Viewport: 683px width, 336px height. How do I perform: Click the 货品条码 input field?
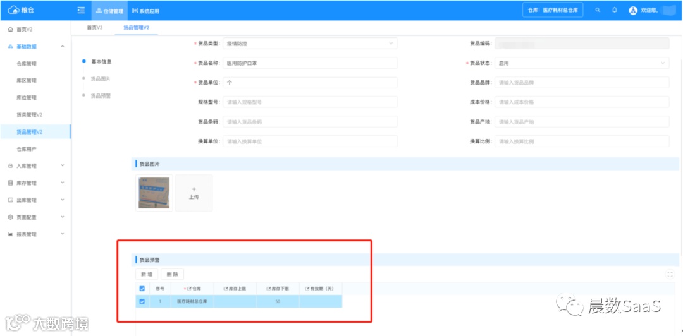click(310, 122)
